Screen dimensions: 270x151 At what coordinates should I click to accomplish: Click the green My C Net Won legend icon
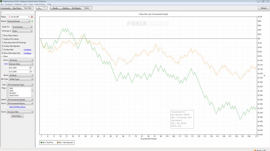point(41,143)
